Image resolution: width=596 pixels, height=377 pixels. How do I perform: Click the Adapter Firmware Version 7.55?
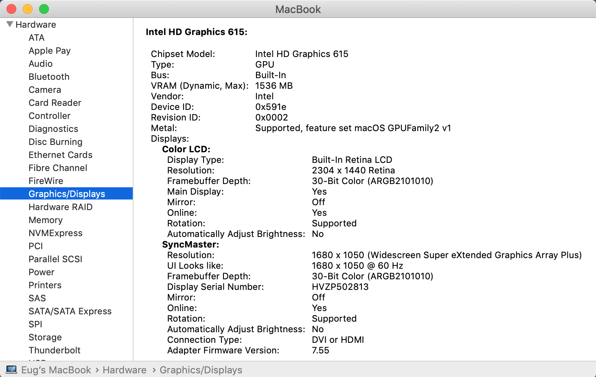coord(320,350)
